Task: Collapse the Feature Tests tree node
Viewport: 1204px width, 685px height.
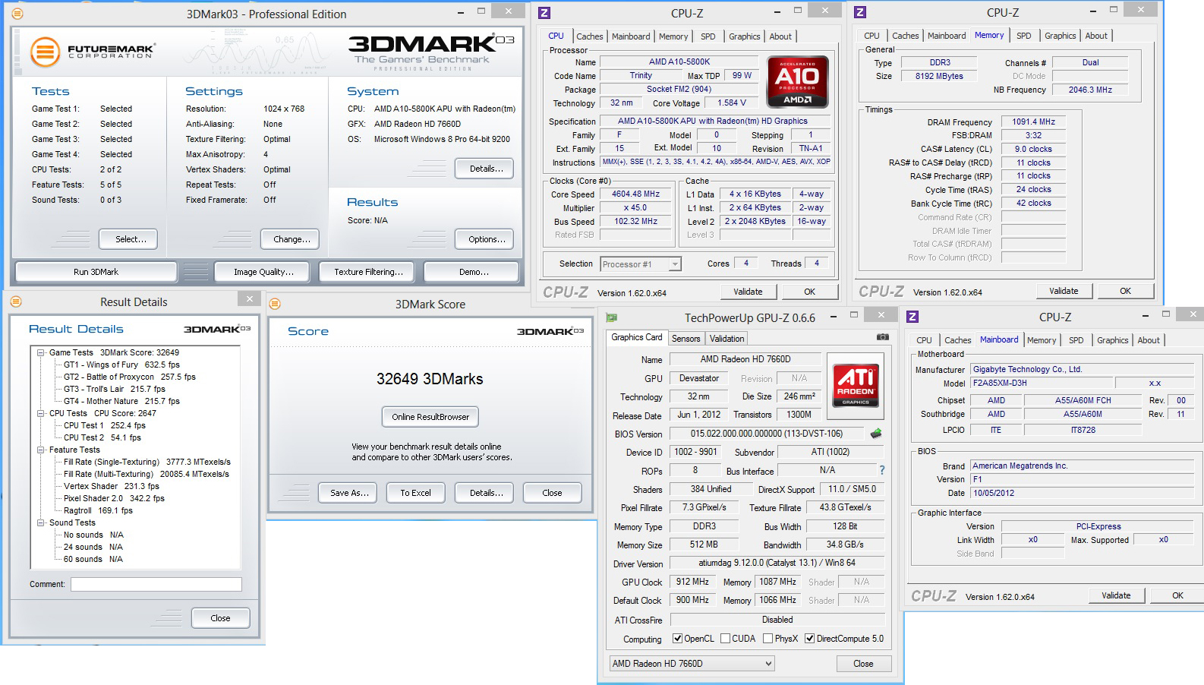Action: pos(41,450)
